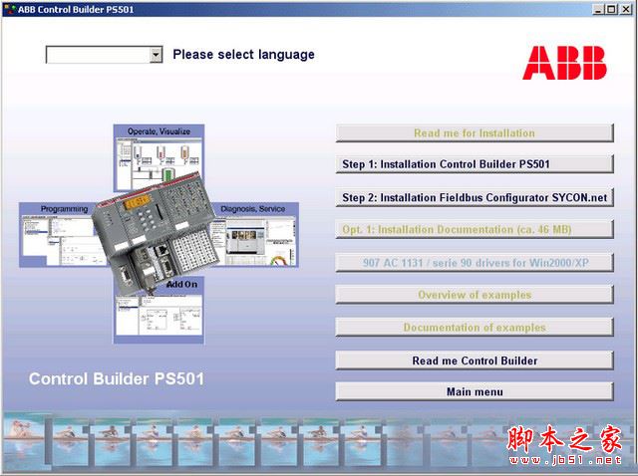This screenshot has width=638, height=476.
Task: Open Overview of examples
Action: point(475,295)
